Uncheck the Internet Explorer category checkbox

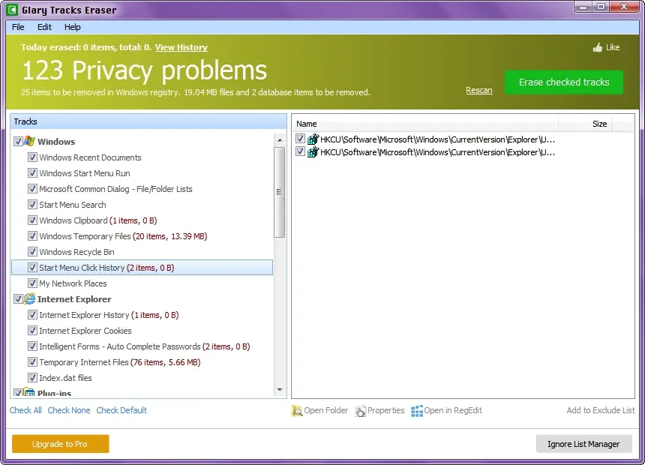pos(18,298)
